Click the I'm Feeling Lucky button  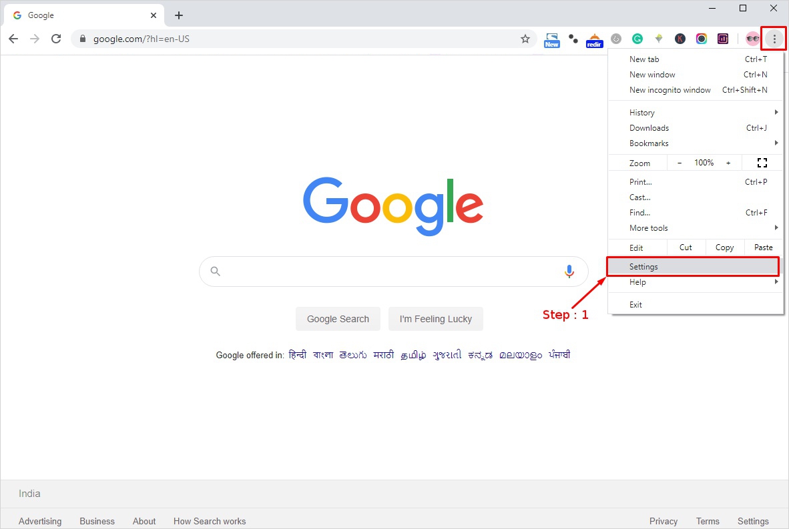435,319
